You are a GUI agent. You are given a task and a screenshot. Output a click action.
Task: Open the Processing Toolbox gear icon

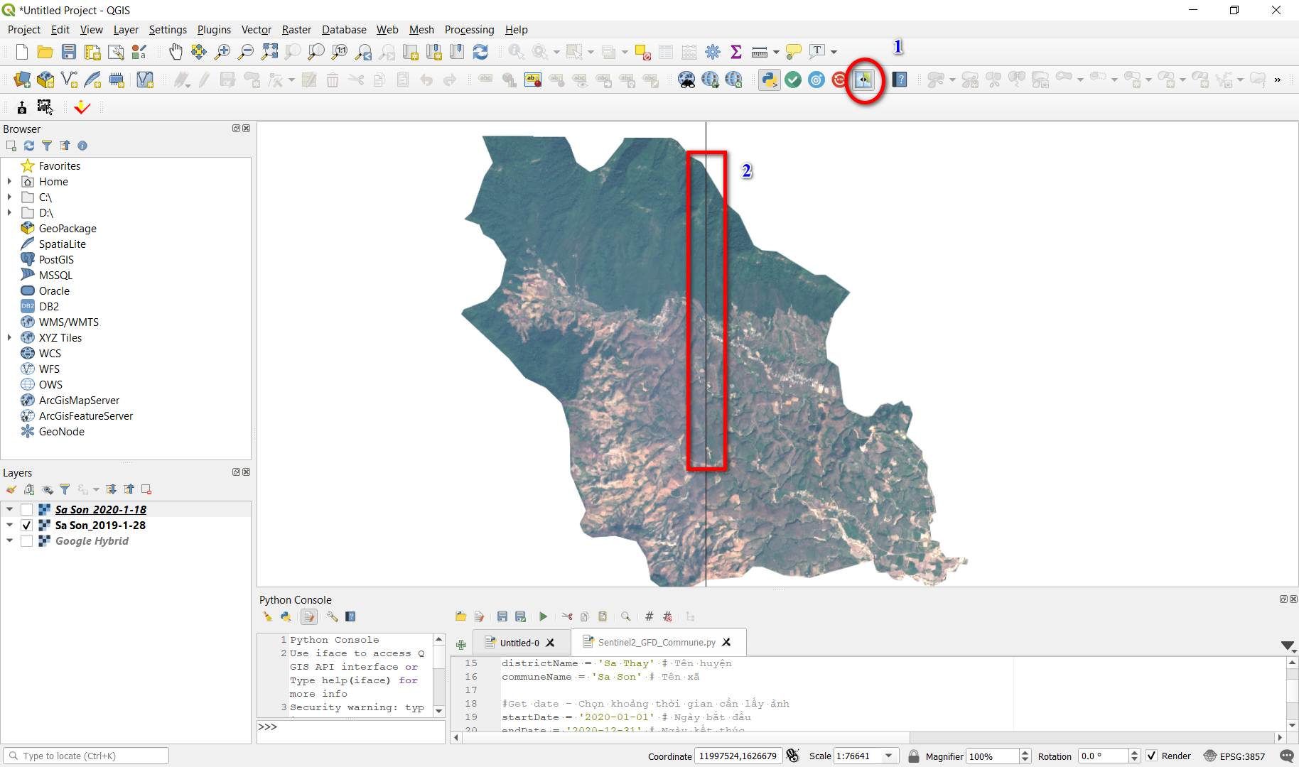713,52
